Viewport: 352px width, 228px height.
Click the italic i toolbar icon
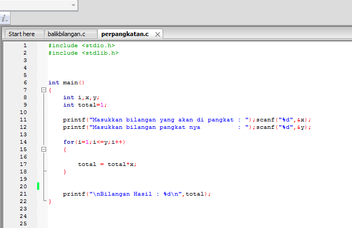click(x=4, y=19)
